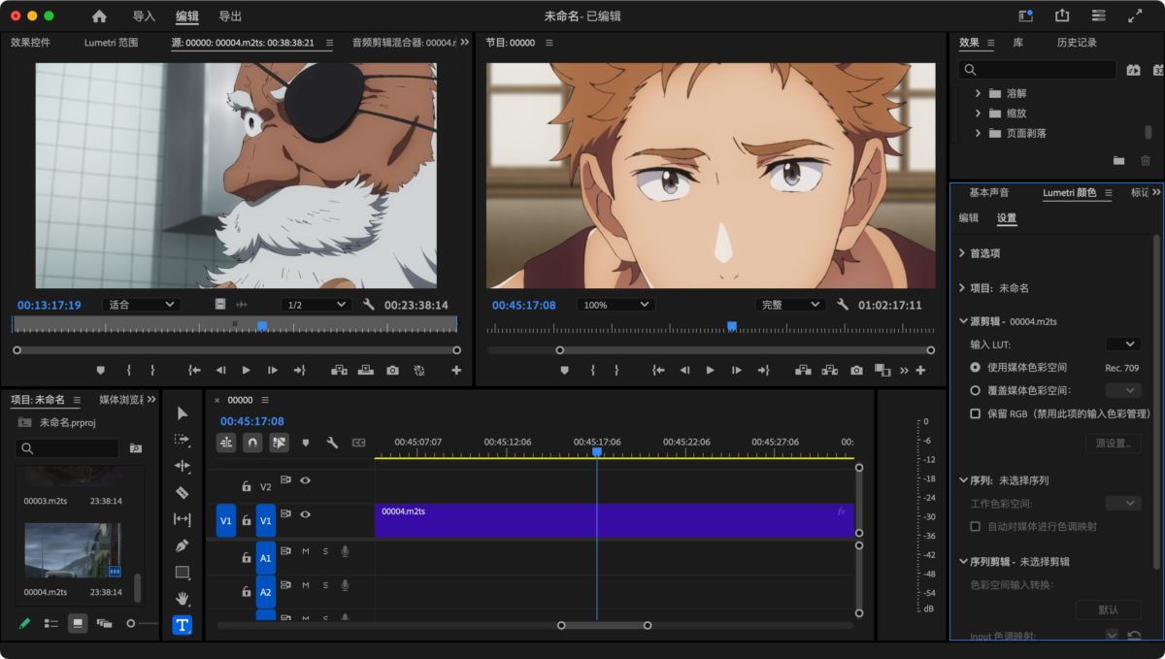Go to In point in Program monitor

tap(659, 370)
